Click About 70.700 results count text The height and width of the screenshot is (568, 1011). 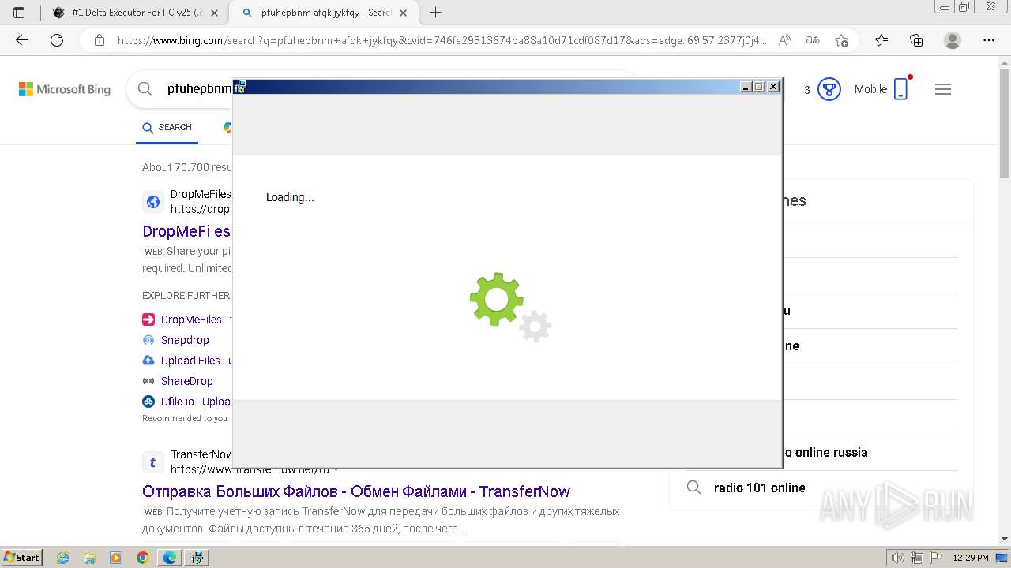pos(186,167)
